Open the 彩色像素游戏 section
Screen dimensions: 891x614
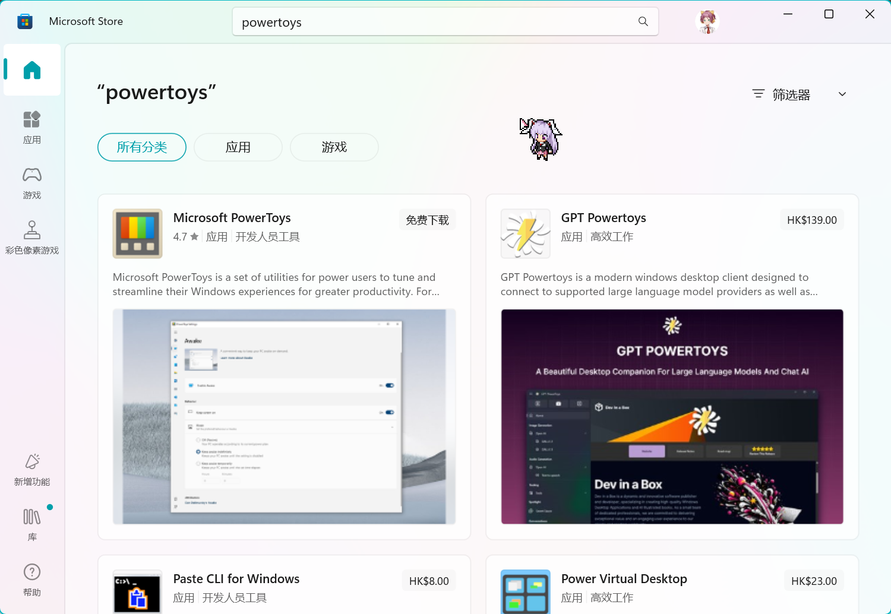(31, 237)
